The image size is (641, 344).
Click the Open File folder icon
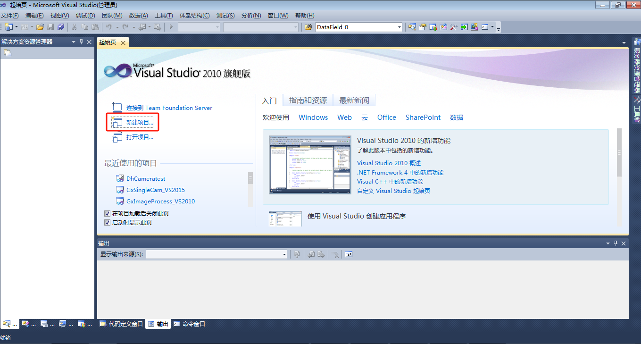(x=40, y=27)
